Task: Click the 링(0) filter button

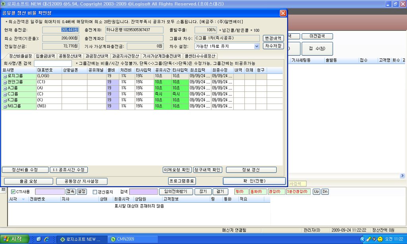Action: point(241,192)
